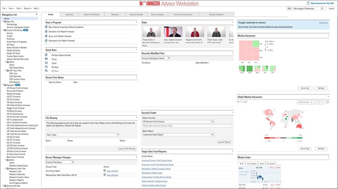The height and width of the screenshot is (189, 338).
Task: Switch to the Direct Compass tab
Action: click(157, 14)
